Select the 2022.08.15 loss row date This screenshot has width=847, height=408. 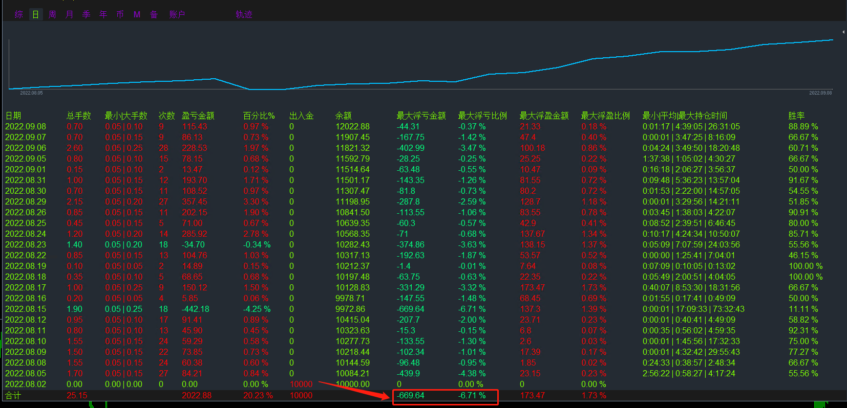[x=26, y=309]
